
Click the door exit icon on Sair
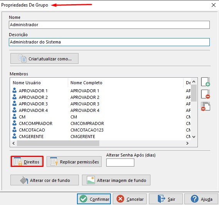161,199
